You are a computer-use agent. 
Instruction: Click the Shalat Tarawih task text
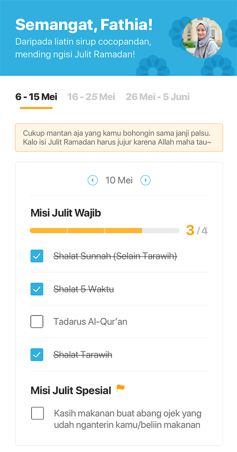point(83,354)
